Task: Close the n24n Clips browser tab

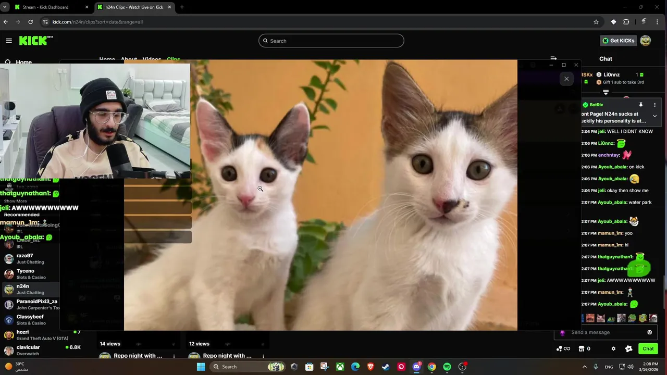Action: 169,7
